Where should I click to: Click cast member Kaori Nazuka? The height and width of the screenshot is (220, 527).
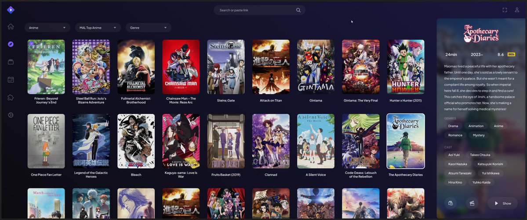[x=458, y=164]
